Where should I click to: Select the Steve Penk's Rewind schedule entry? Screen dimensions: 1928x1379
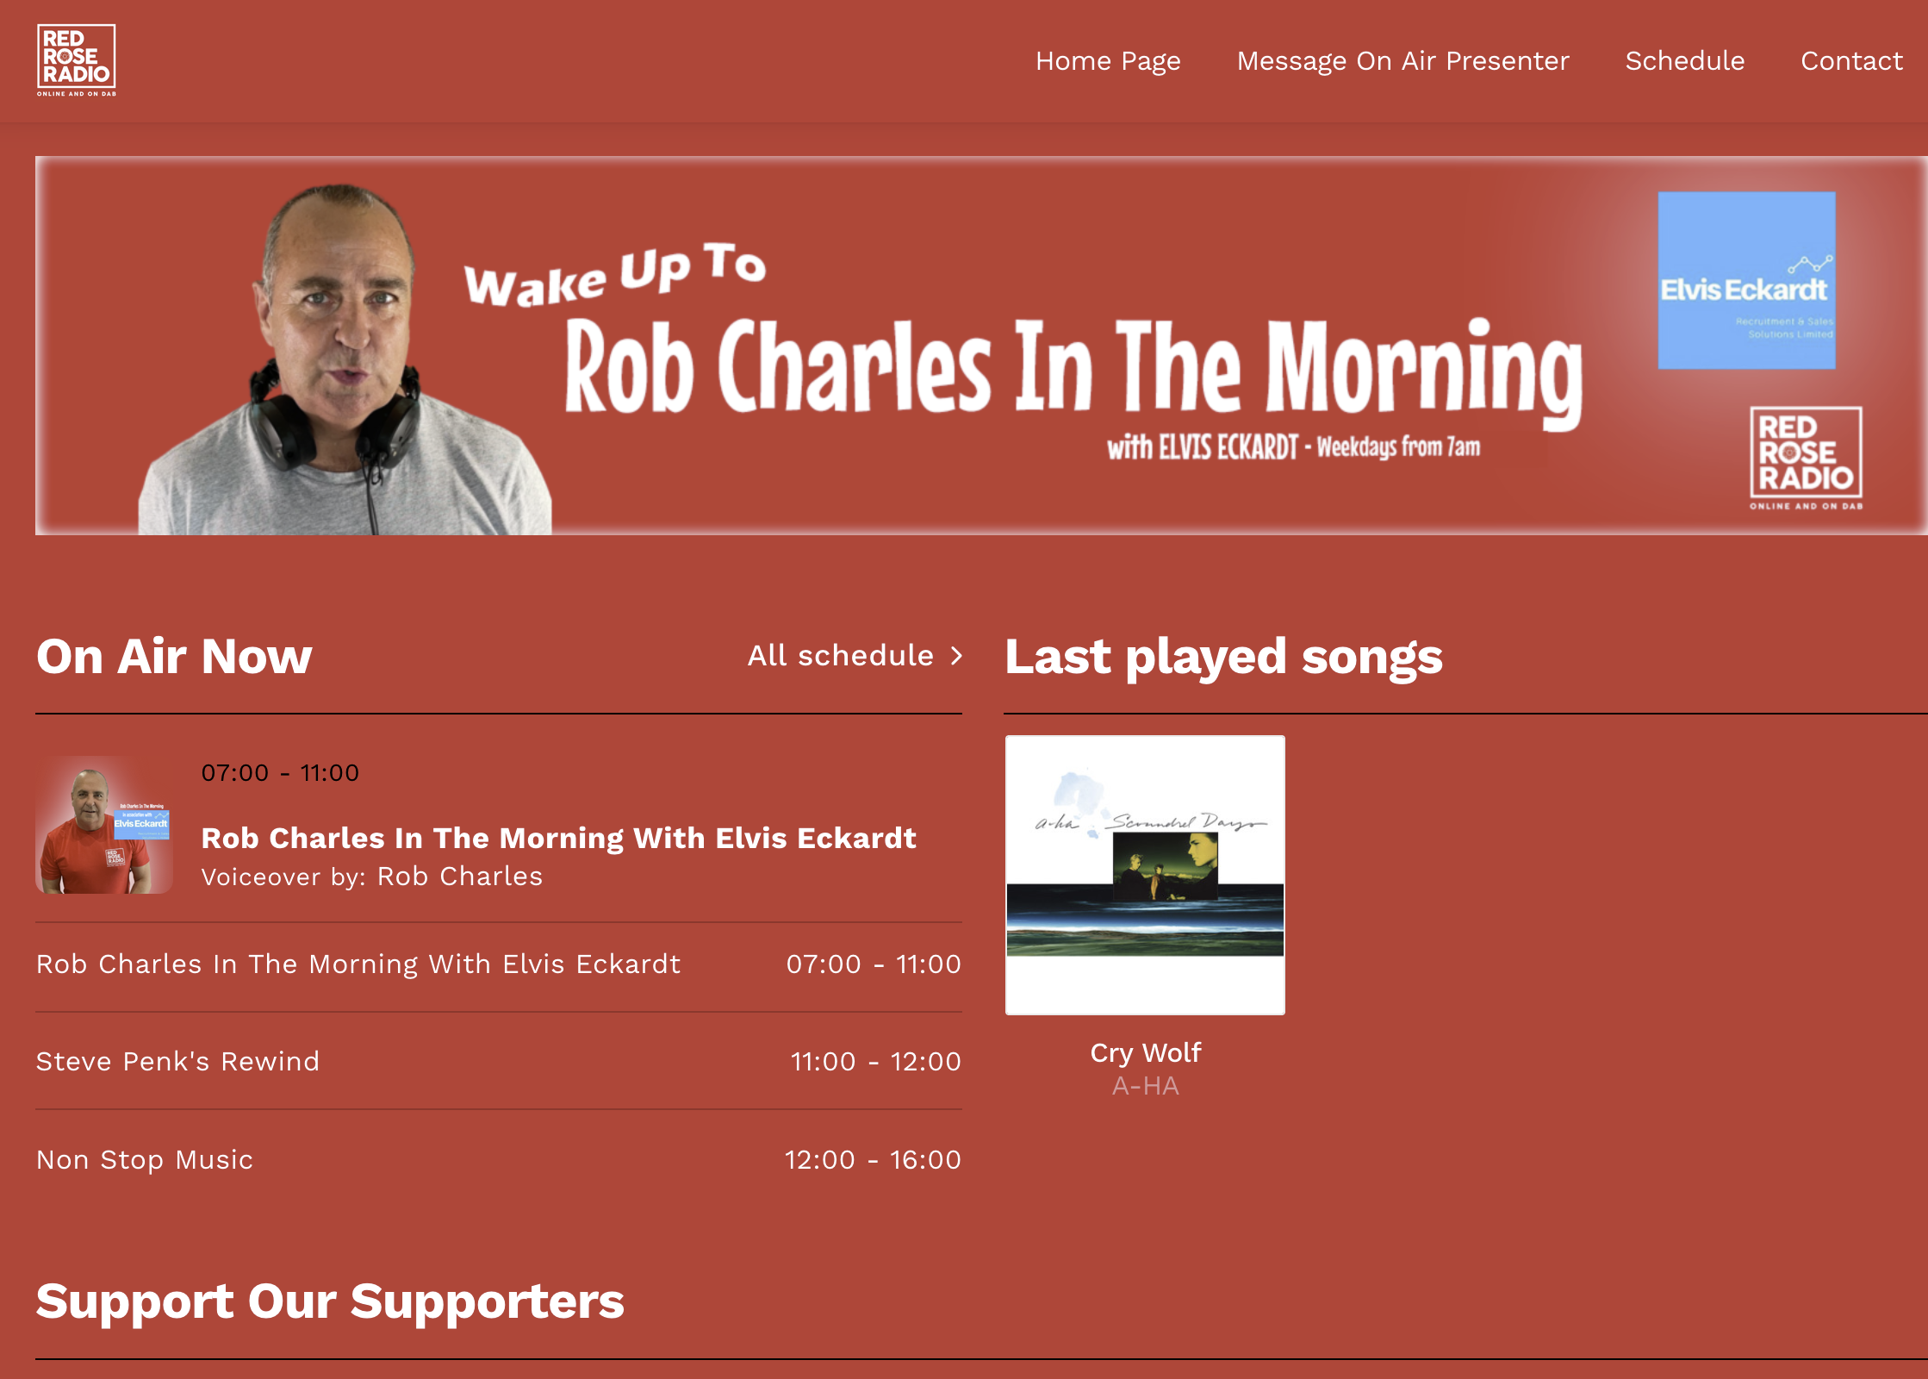(x=499, y=1062)
